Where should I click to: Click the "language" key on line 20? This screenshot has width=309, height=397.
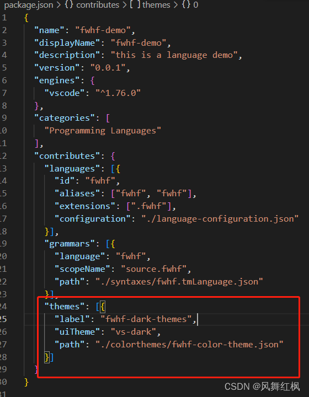pyautogui.click(x=79, y=256)
